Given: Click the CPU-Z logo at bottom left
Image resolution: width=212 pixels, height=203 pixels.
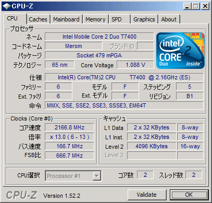Looking at the screenshot, I should 21,195.
